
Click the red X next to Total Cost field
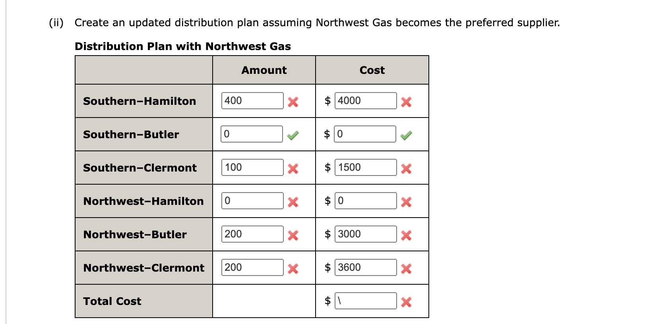(x=406, y=302)
